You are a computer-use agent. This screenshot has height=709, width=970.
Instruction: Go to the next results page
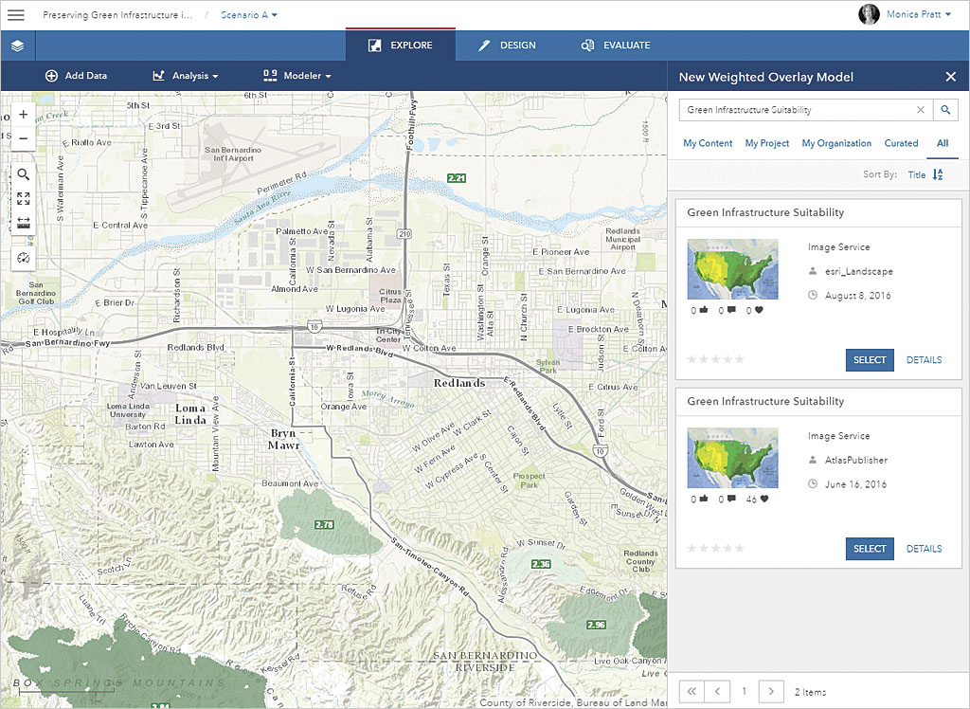(771, 691)
